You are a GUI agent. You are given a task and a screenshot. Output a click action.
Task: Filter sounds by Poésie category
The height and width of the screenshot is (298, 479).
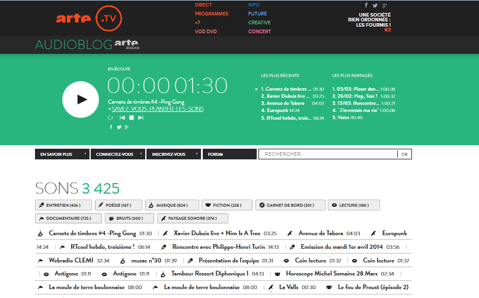(118, 206)
